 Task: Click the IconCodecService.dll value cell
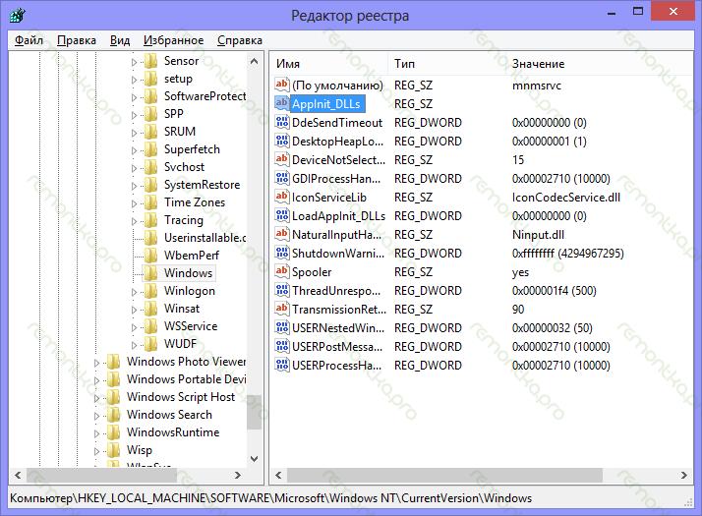pos(566,198)
